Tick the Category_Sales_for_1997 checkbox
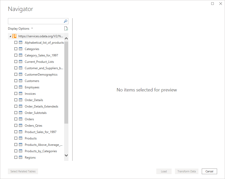The image size is (225, 179). click(16, 55)
